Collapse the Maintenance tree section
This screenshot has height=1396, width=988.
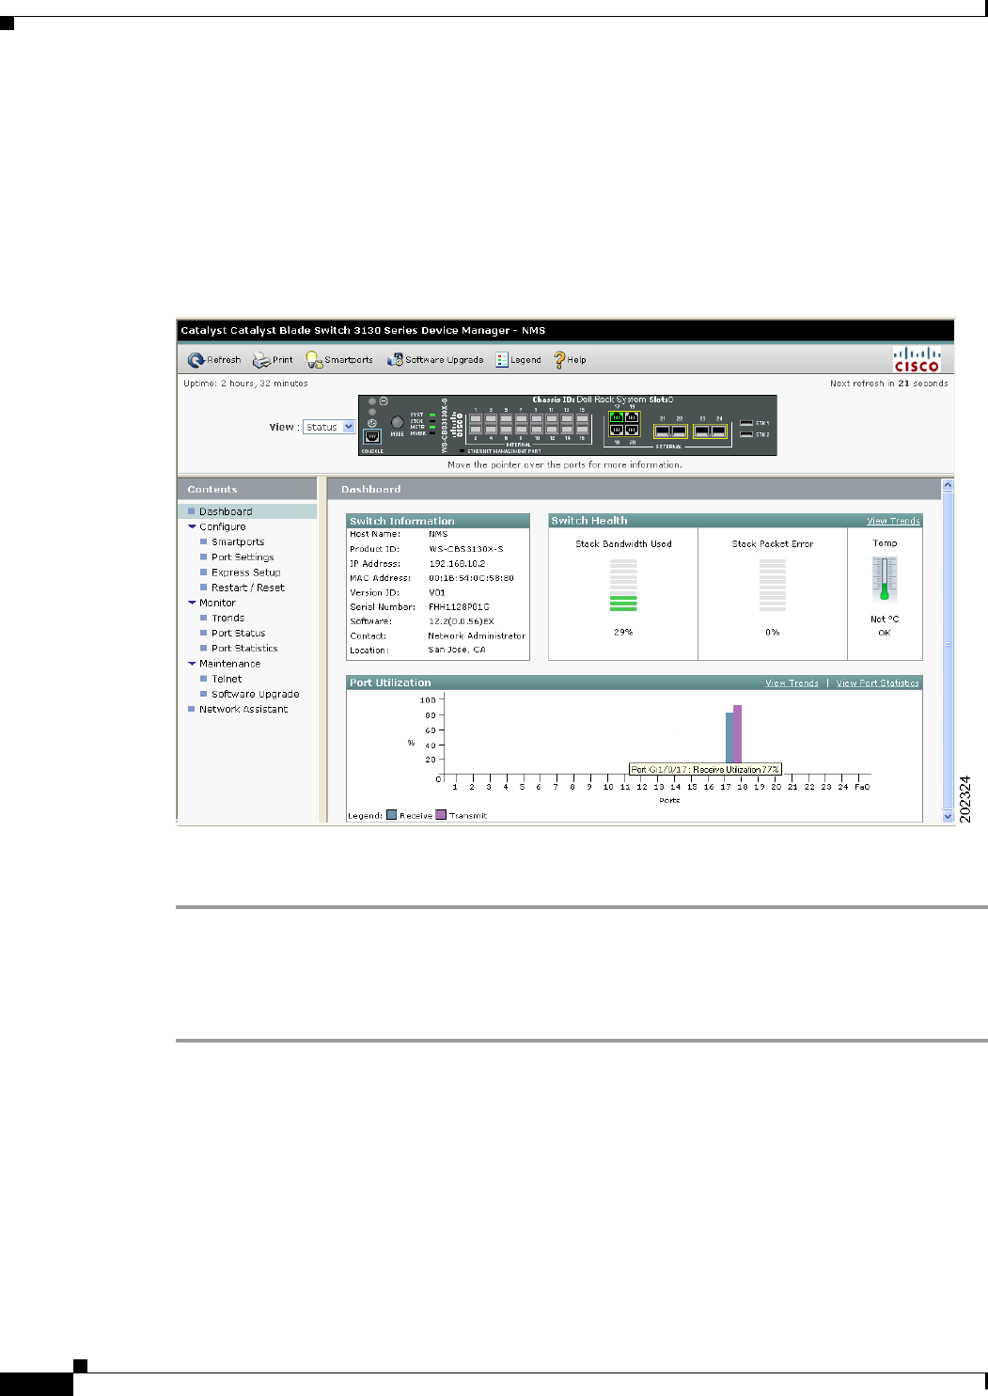click(193, 664)
